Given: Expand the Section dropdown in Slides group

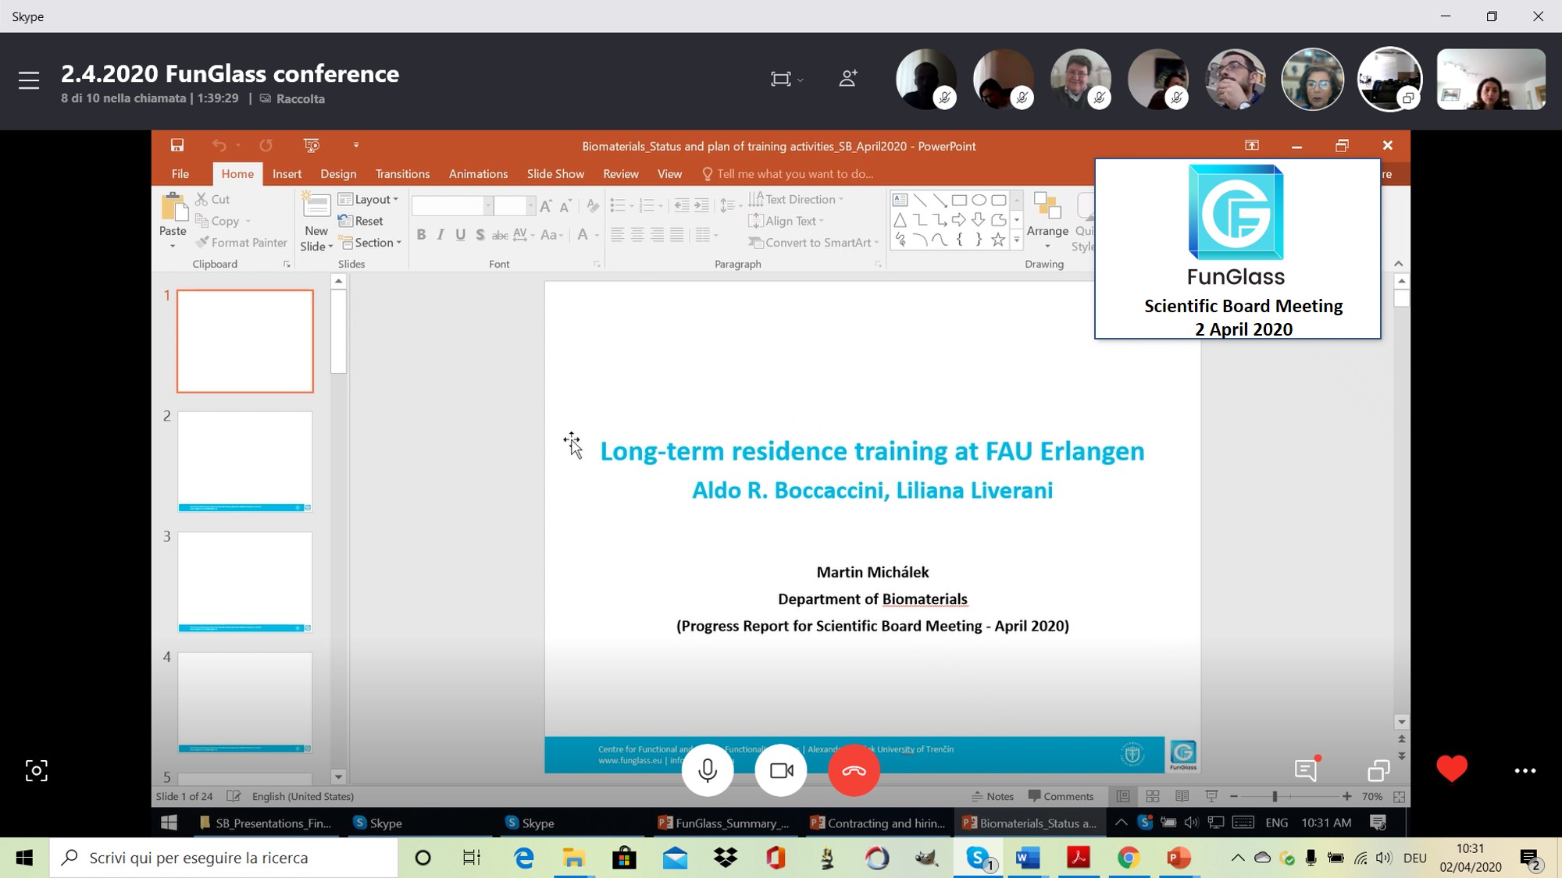Looking at the screenshot, I should [372, 243].
